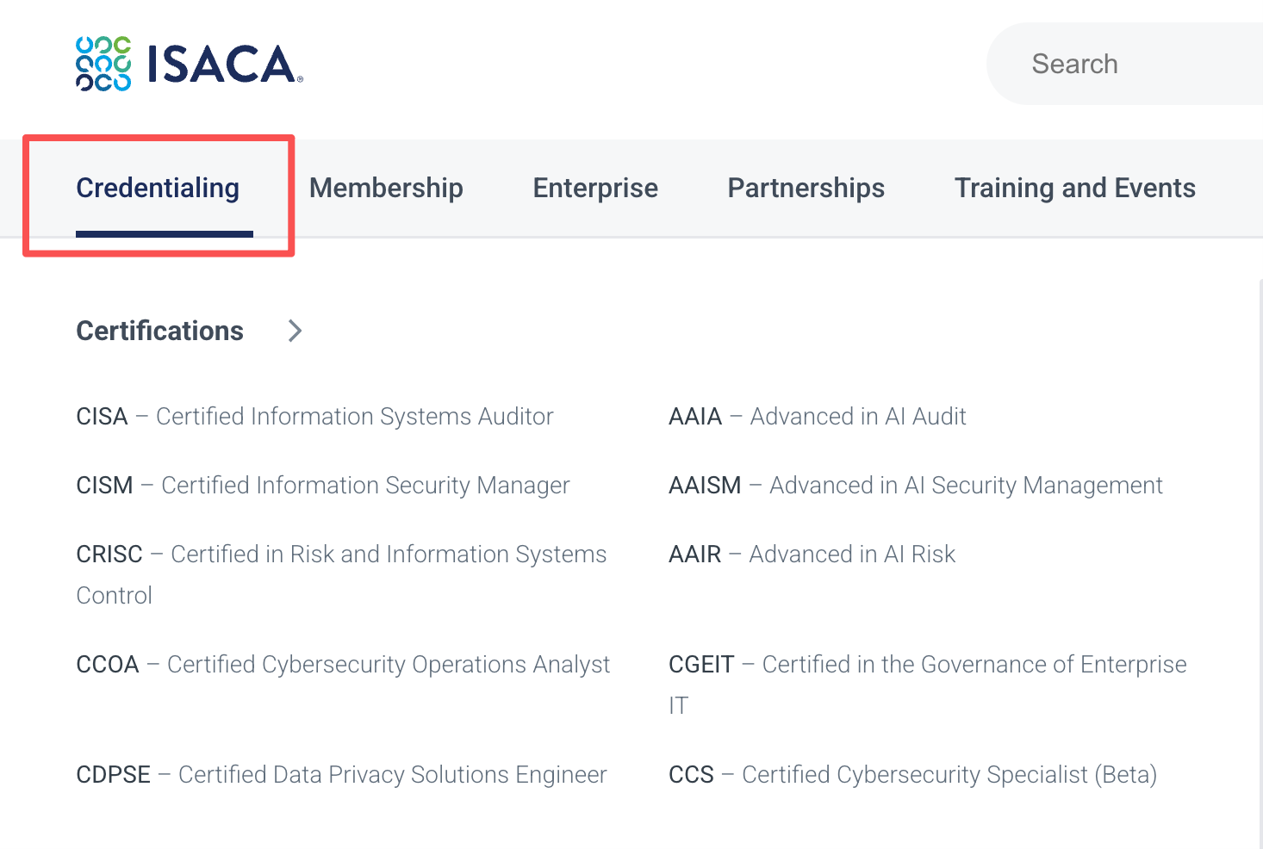
Task: Open AAIR Advanced in AI Risk
Action: [x=812, y=555]
